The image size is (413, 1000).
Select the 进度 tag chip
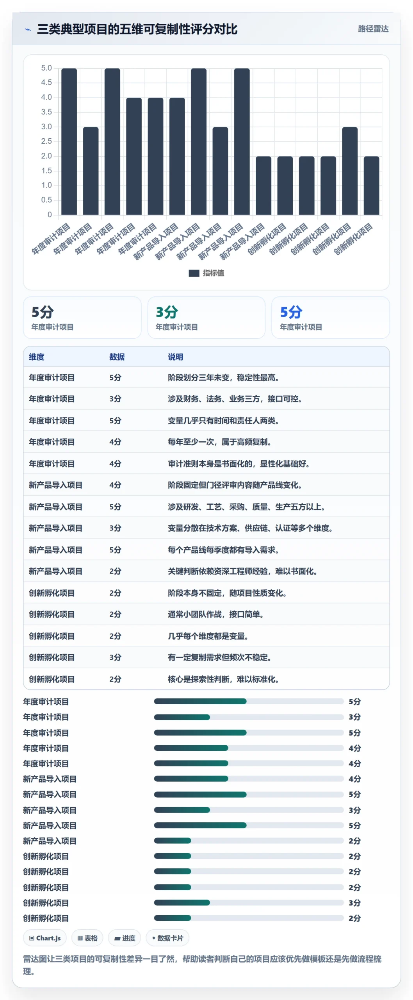pyautogui.click(x=125, y=938)
